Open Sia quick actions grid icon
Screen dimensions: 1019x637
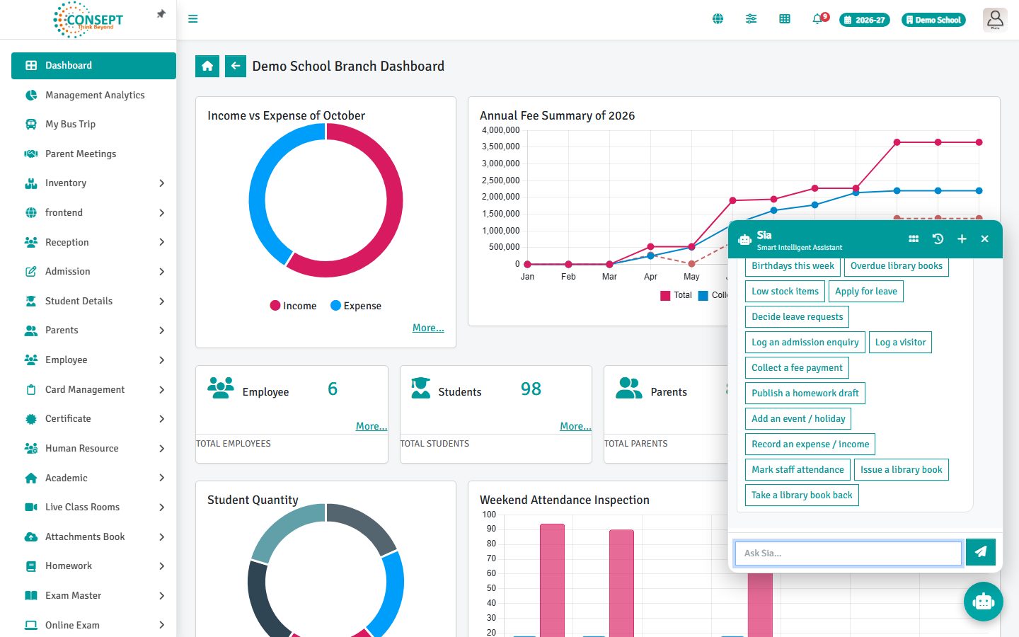(914, 239)
